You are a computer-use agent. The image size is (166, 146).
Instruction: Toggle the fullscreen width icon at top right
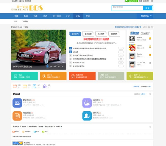(152, 1)
